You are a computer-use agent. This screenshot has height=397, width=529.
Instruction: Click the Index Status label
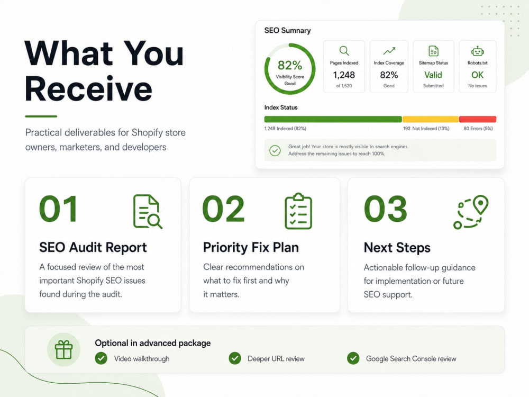click(281, 107)
